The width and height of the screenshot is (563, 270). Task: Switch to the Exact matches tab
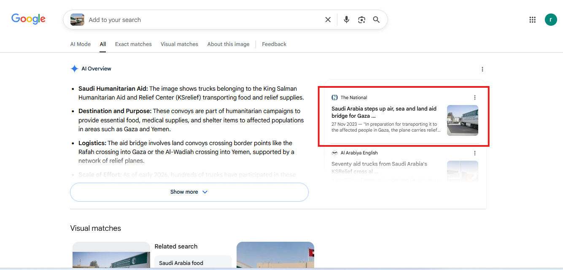133,44
